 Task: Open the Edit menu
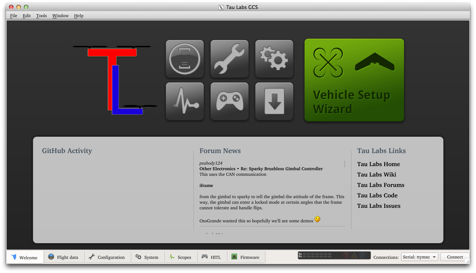click(x=27, y=16)
